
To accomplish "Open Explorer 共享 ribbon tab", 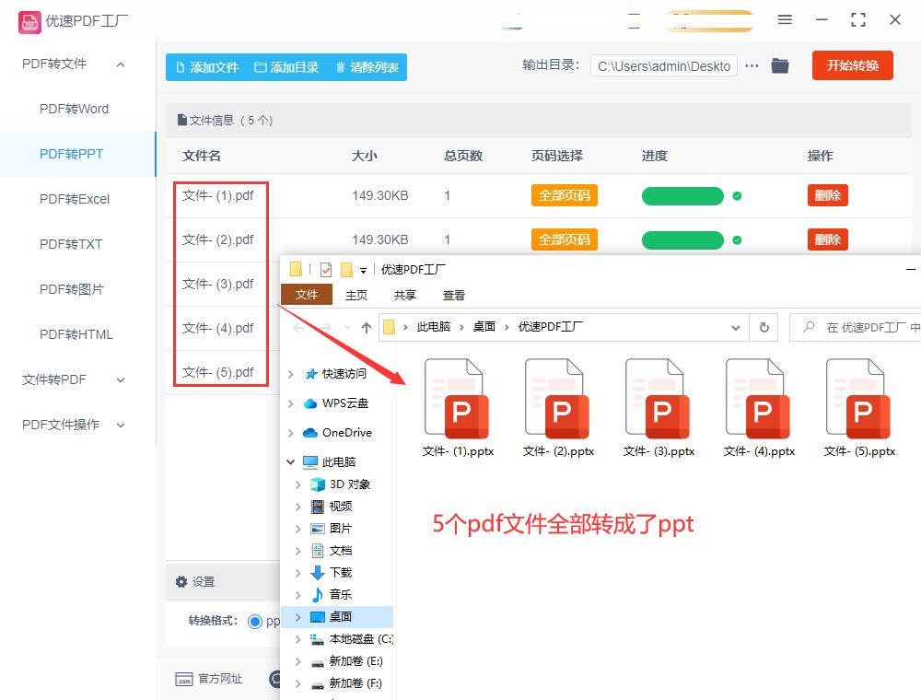I will pyautogui.click(x=404, y=295).
